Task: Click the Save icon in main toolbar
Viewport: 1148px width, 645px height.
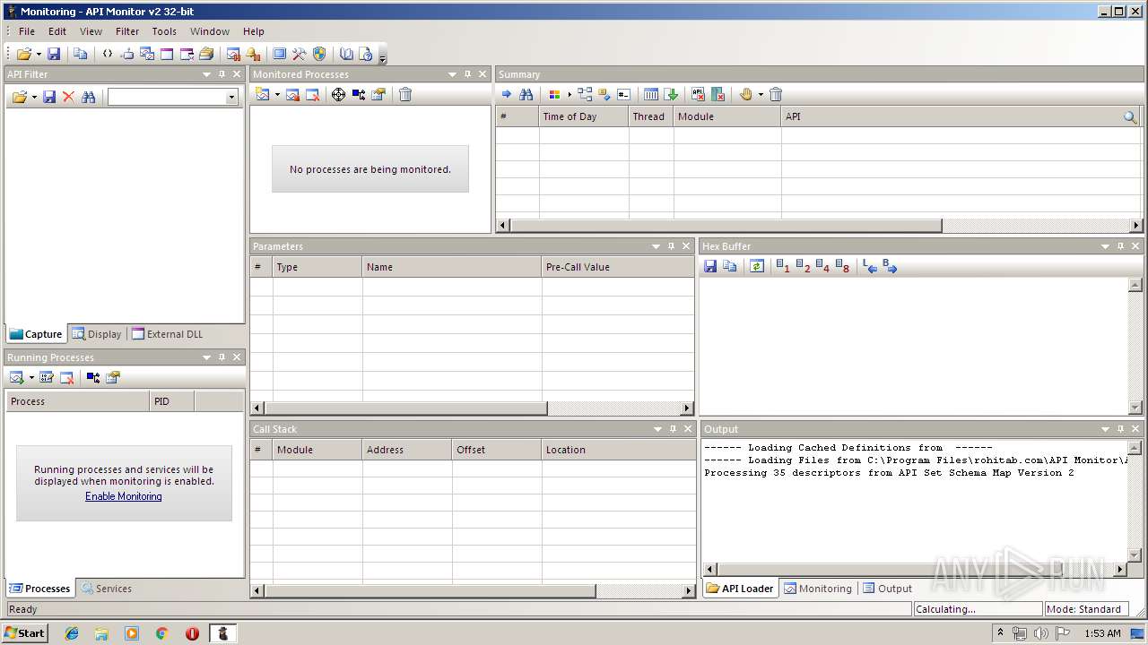Action: [x=54, y=54]
